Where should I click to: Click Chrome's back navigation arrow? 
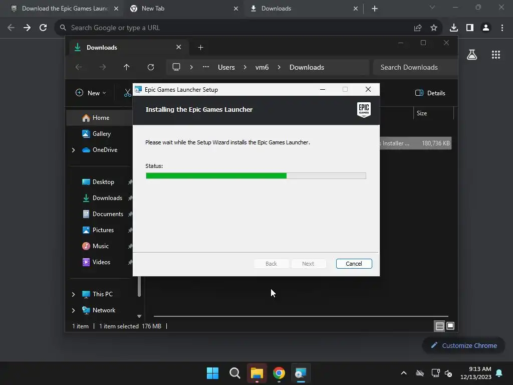(x=11, y=28)
